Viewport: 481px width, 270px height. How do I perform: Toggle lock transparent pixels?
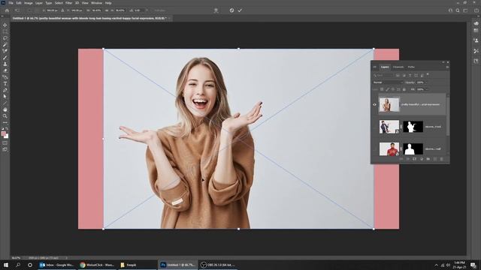click(x=382, y=89)
